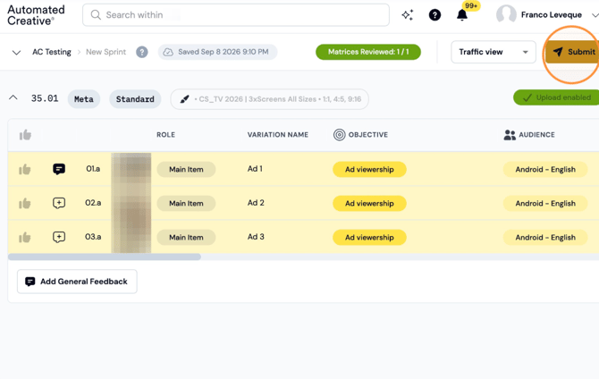The height and width of the screenshot is (379, 599).
Task: Collapse the 35.01 matrix section
Action: click(x=13, y=97)
